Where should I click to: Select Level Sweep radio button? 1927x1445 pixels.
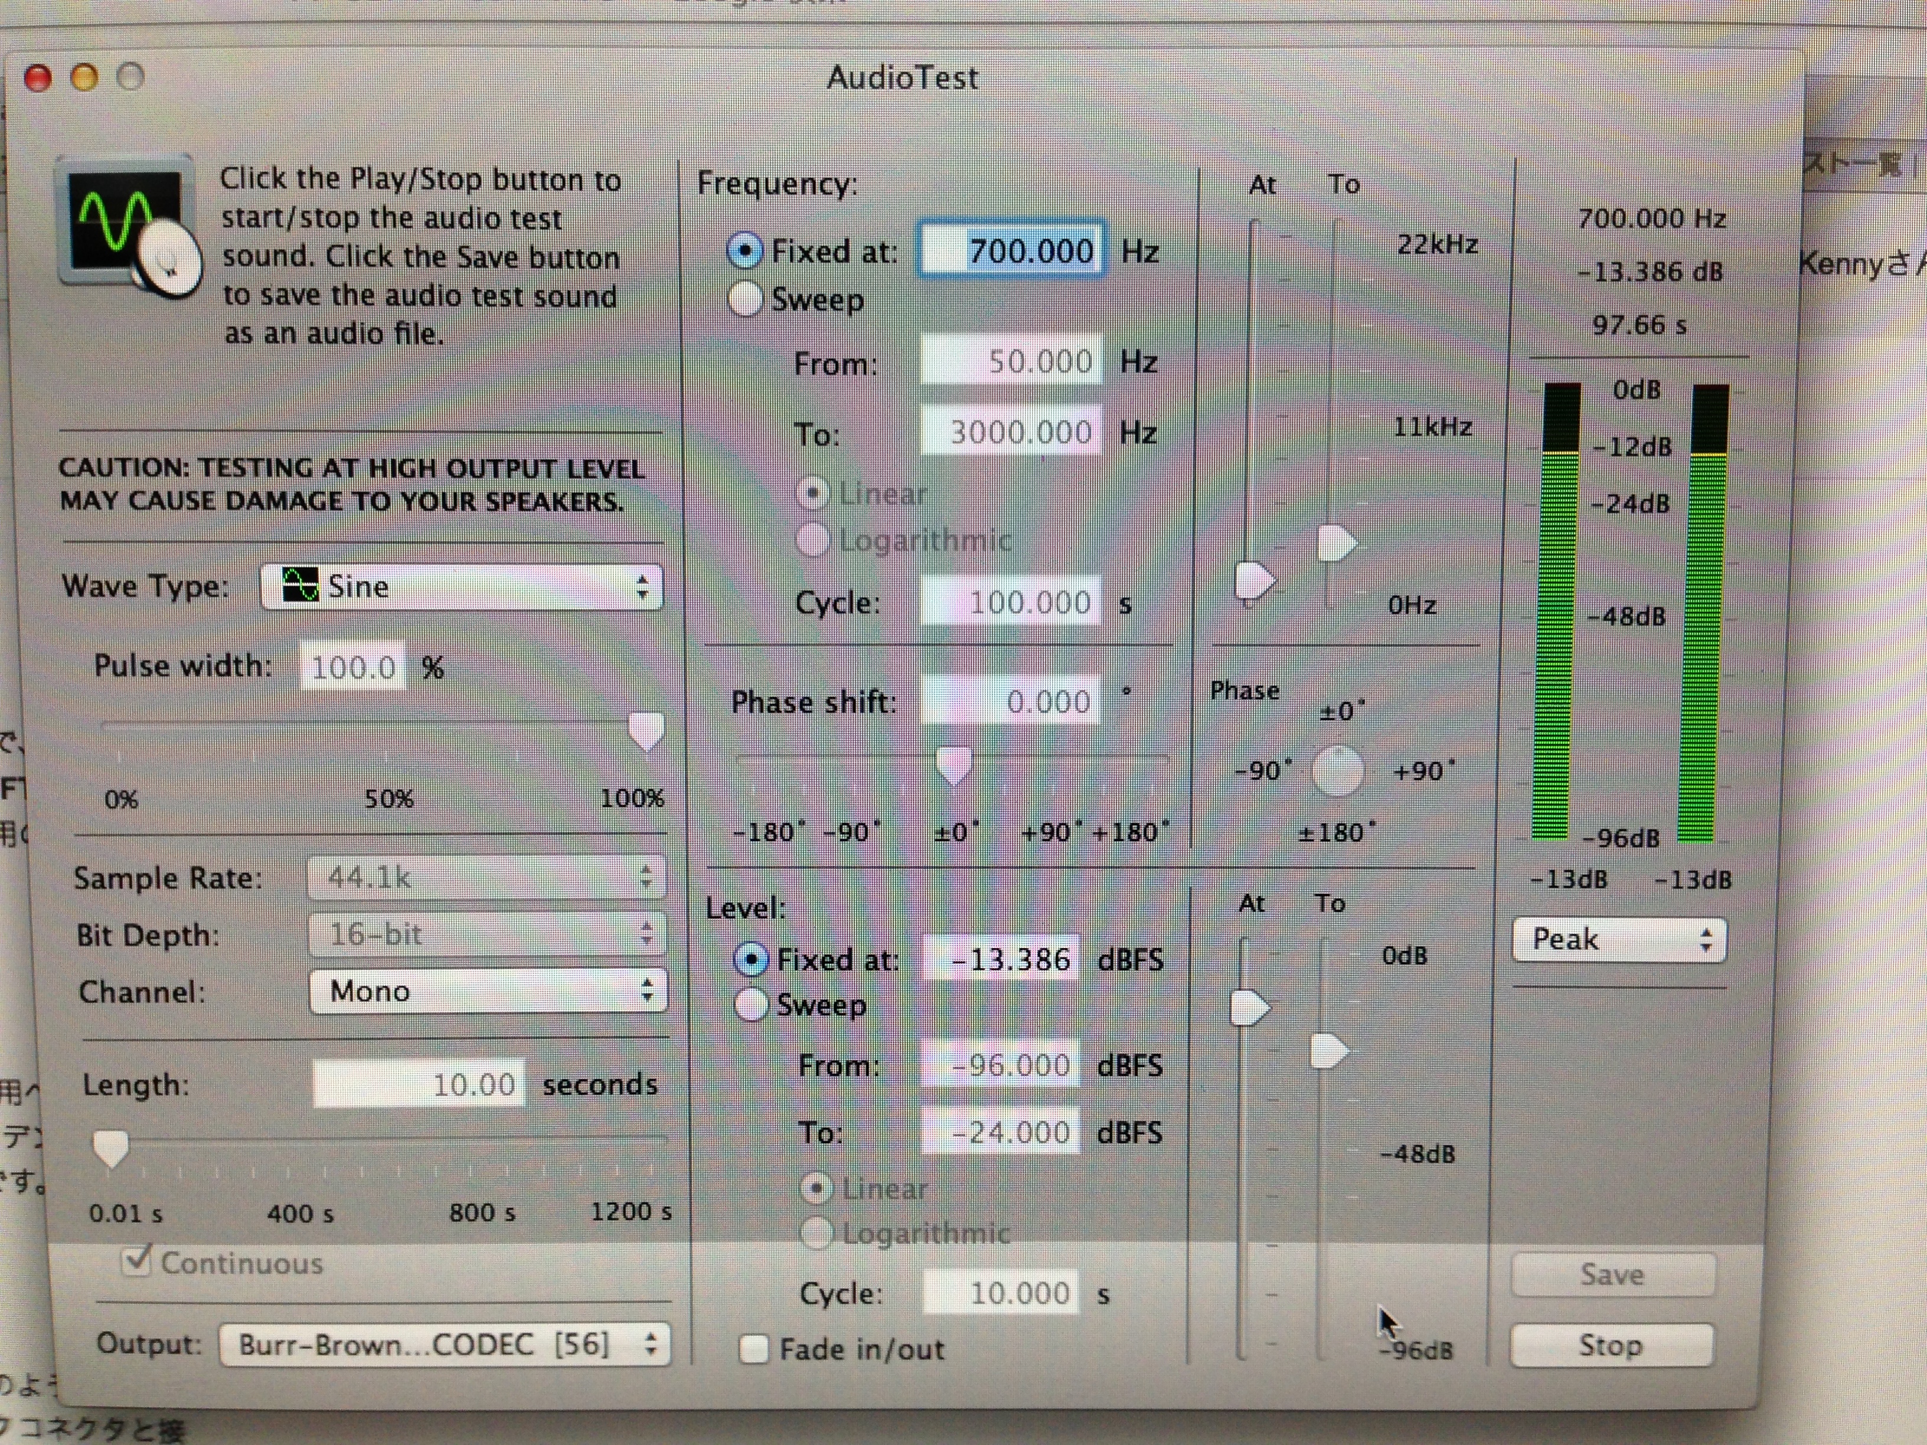click(x=751, y=1004)
